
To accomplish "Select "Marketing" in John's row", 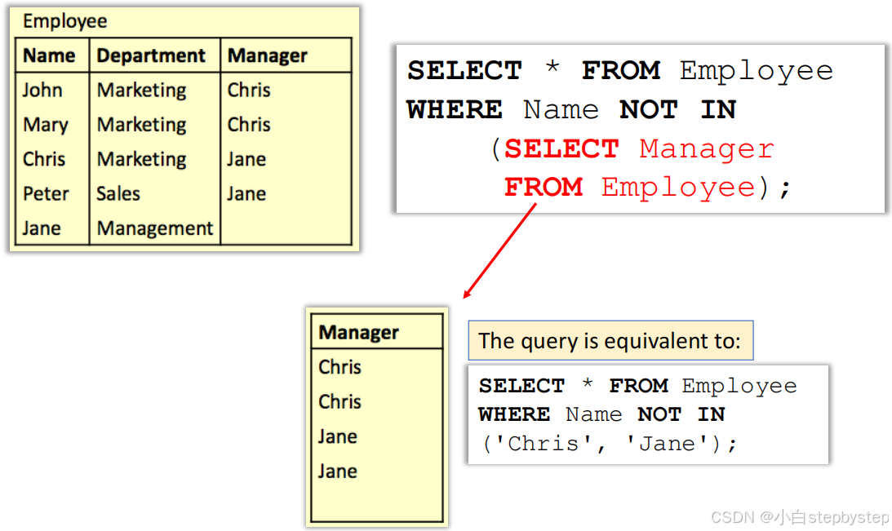I will (x=142, y=91).
